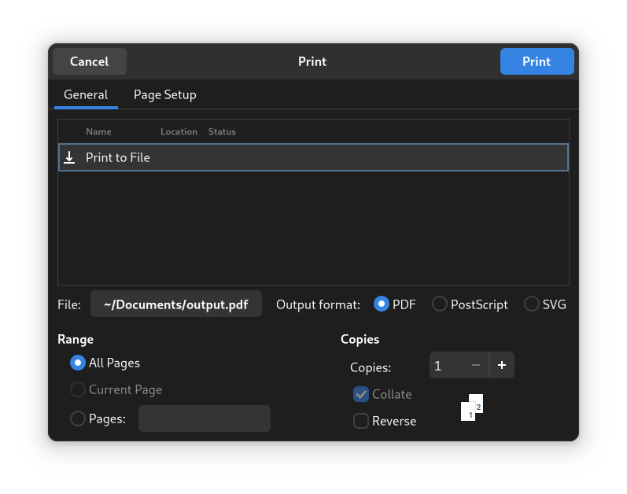Open the ~/Documents/output.pdf file chooser
627x494 pixels.
176,304
